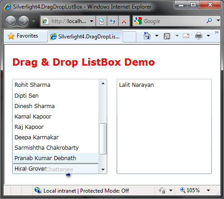Viewport: 224px width, 199px height.
Task: Select Kamal Kapoor in the left list
Action: [x=56, y=116]
